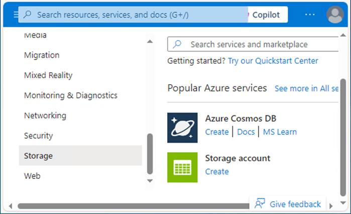Click the Give feedback button
The height and width of the screenshot is (214, 351).
tap(288, 204)
